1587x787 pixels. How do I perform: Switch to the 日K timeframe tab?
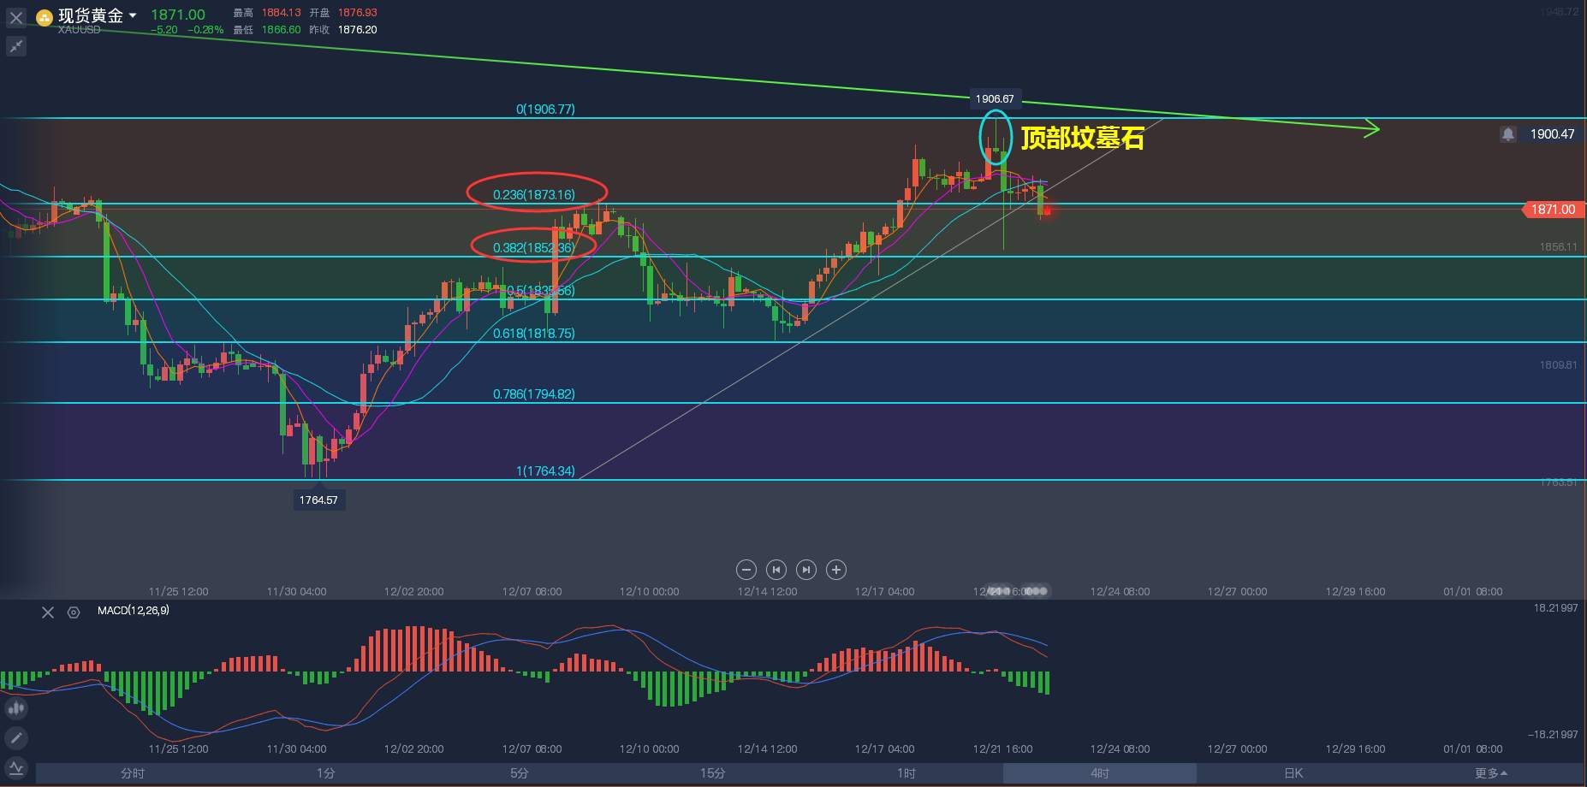click(x=1293, y=773)
